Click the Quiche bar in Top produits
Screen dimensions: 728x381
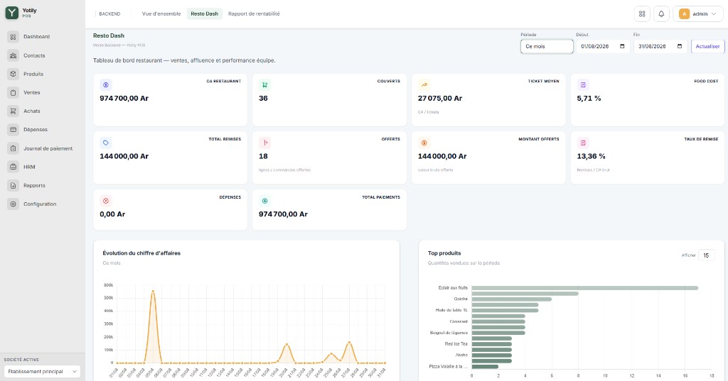(x=512, y=299)
